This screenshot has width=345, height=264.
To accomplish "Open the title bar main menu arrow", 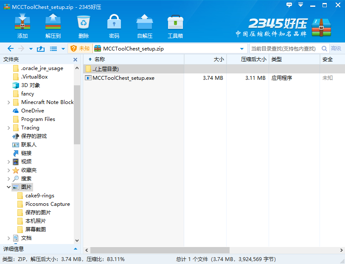I will pyautogui.click(x=300, y=5).
